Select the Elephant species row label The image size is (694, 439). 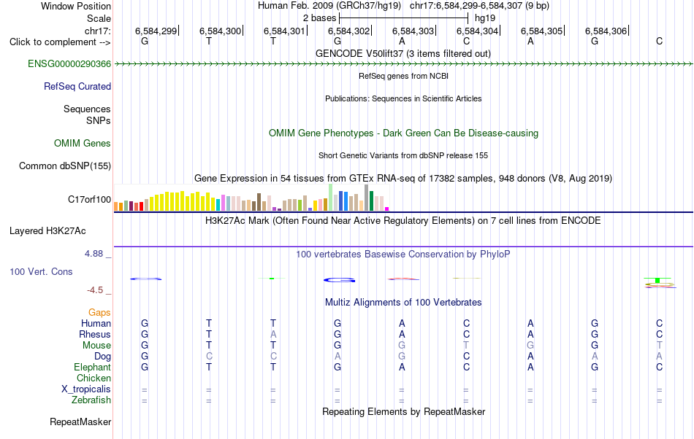click(x=92, y=368)
